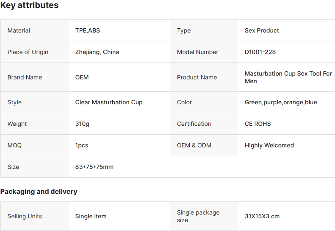
Task: Click the Product Name label cell
Action: [x=204, y=77]
